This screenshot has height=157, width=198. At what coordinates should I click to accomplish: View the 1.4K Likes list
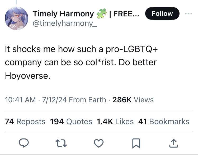click(115, 122)
